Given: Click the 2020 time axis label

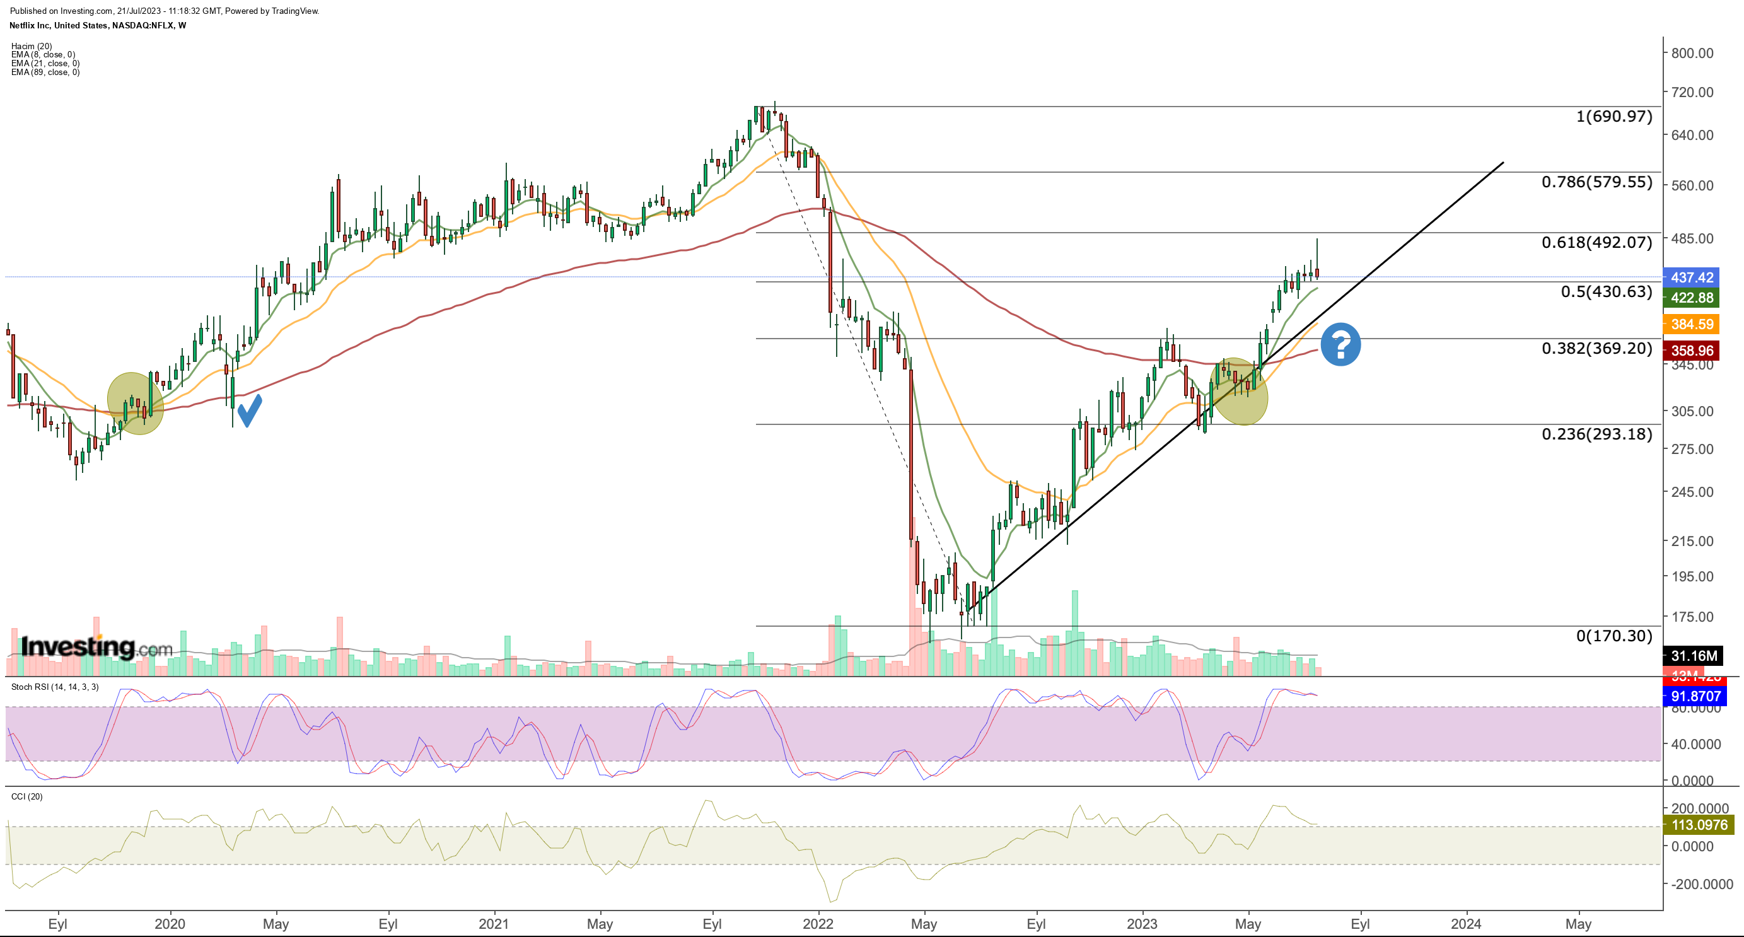Looking at the screenshot, I should pos(169,924).
